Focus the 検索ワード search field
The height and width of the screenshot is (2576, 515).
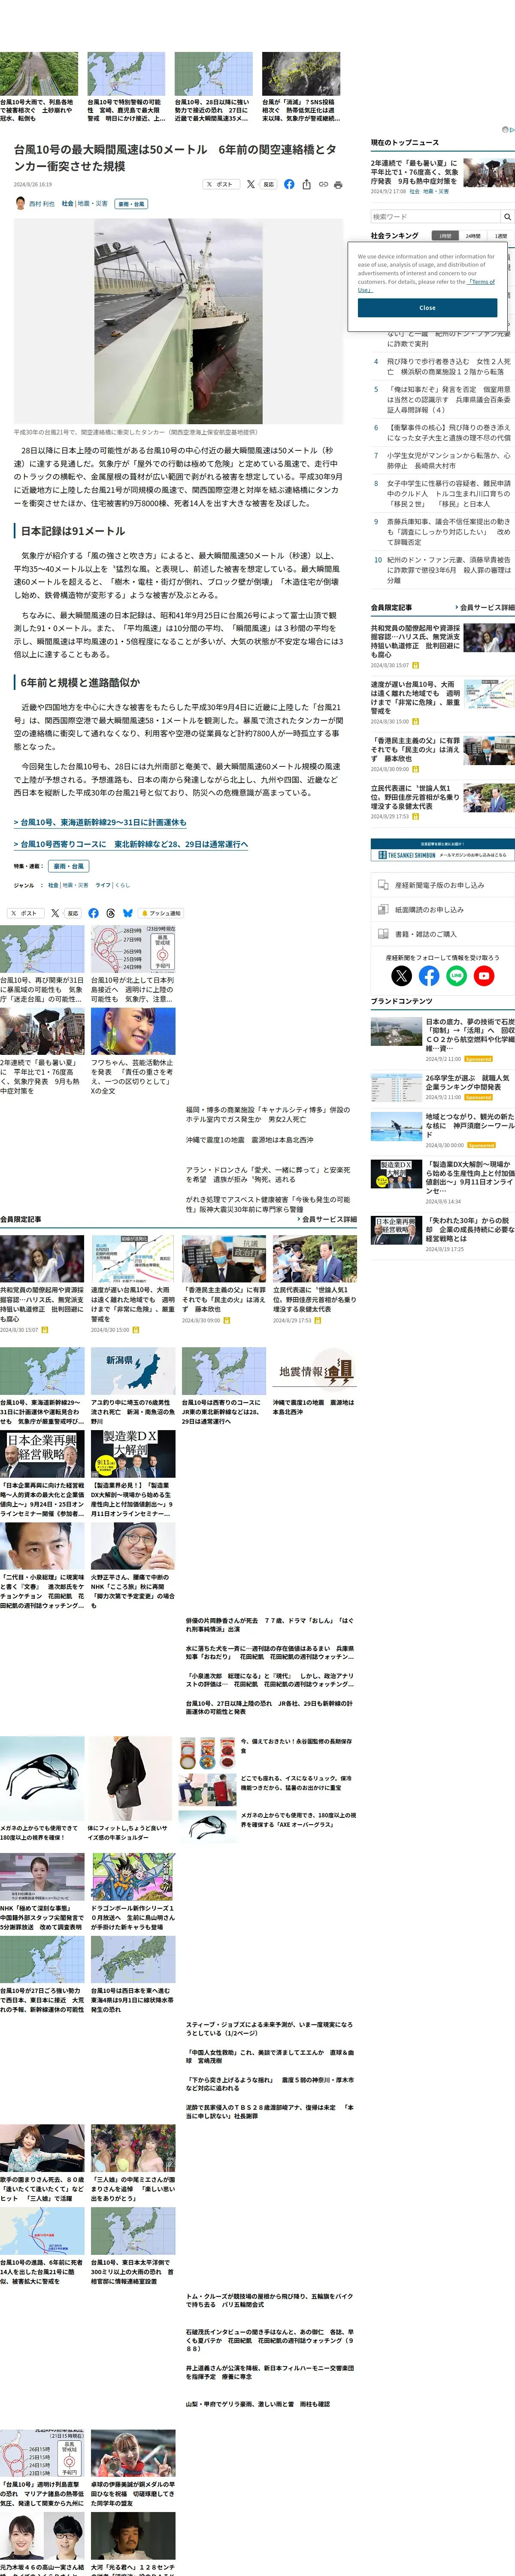coord(435,216)
